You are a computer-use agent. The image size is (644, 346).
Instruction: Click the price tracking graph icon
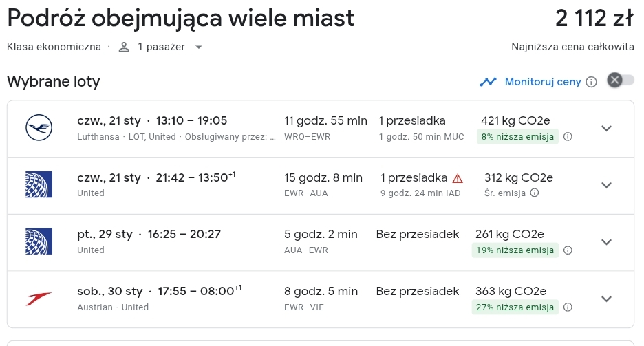488,82
